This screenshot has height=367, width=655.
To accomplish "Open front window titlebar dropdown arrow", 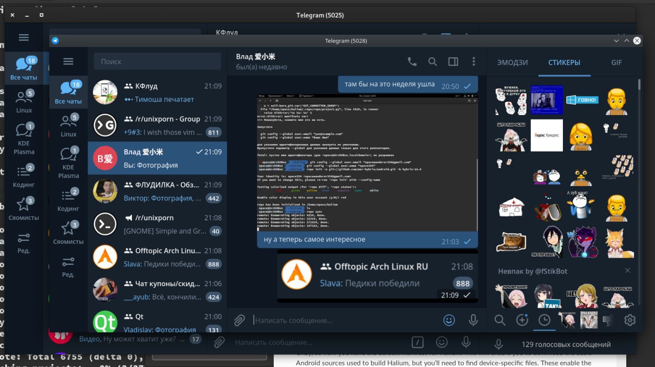I will coord(616,40).
